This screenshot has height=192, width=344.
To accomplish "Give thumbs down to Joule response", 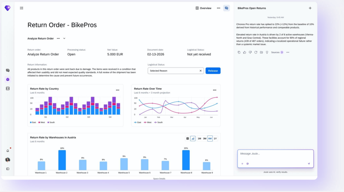I will click(250, 52).
